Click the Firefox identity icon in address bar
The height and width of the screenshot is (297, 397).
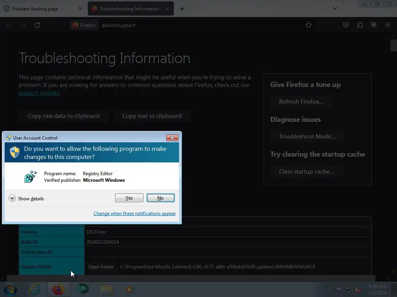point(84,25)
